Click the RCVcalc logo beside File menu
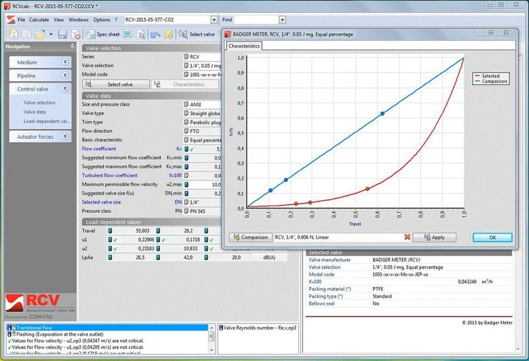The image size is (529, 361). (11, 20)
